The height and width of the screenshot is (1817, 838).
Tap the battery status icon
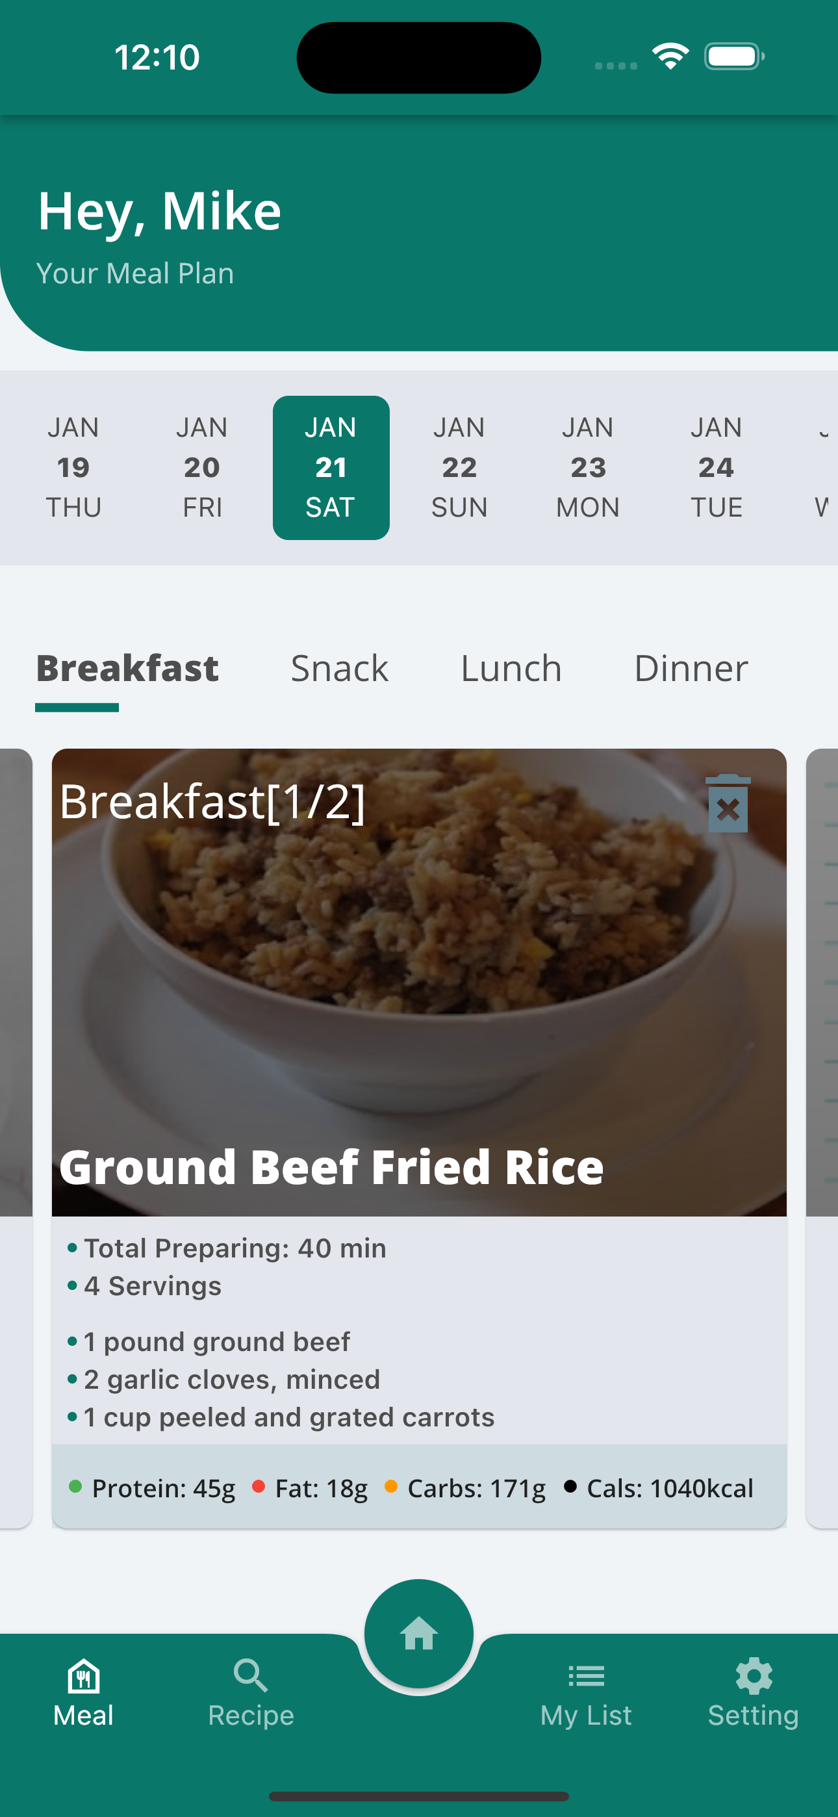coord(733,56)
